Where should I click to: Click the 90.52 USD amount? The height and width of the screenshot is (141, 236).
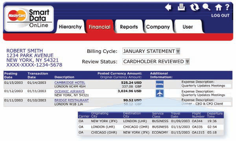coord(133,100)
